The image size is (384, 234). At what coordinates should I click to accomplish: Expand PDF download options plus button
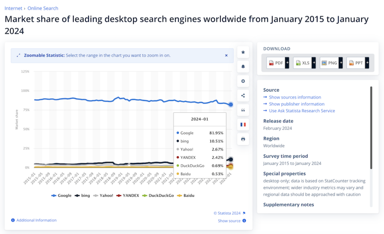pos(287,63)
